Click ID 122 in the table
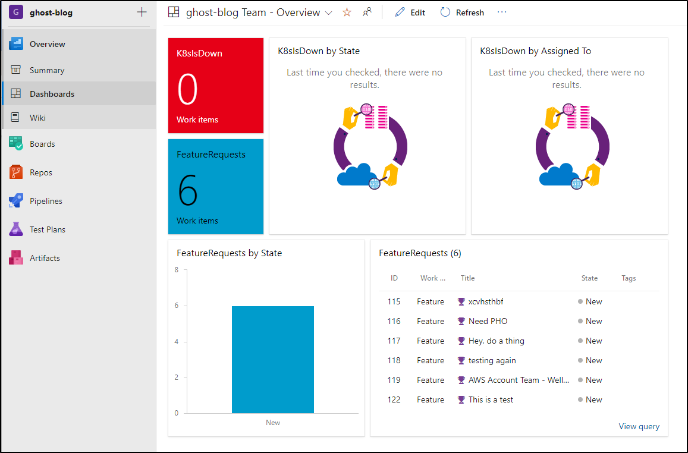The height and width of the screenshot is (453, 688). pos(394,400)
